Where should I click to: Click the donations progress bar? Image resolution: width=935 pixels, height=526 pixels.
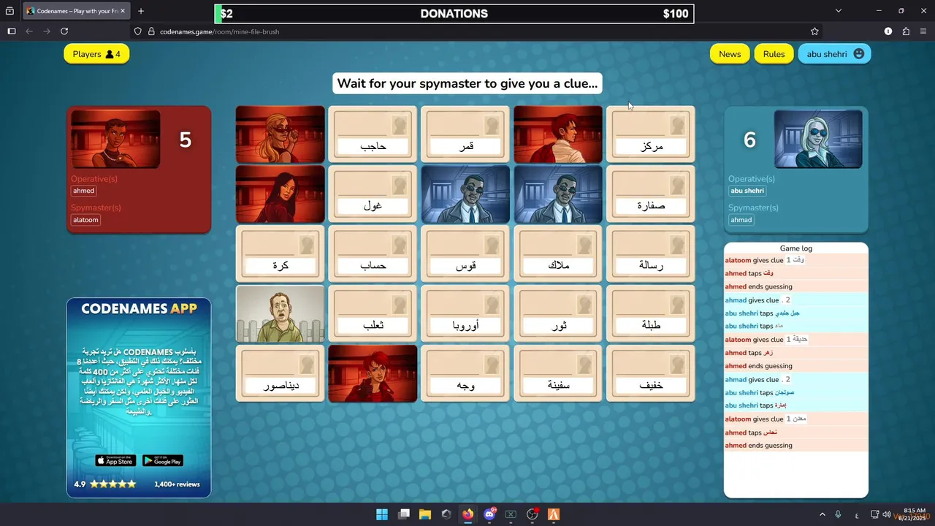click(x=454, y=14)
